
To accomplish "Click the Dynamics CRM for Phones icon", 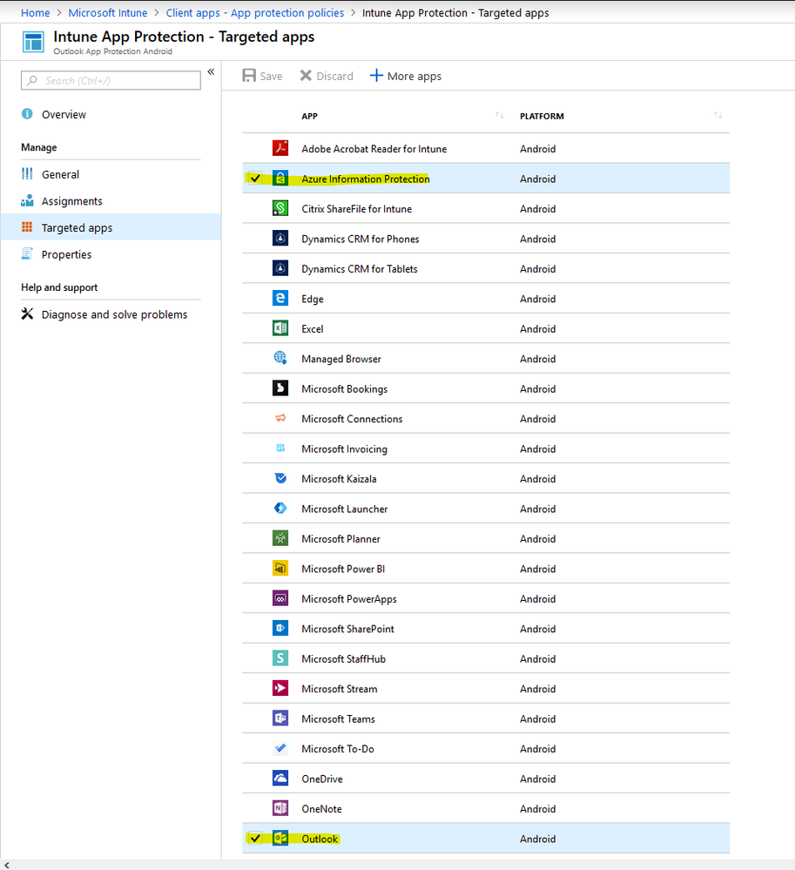I will 280,238.
